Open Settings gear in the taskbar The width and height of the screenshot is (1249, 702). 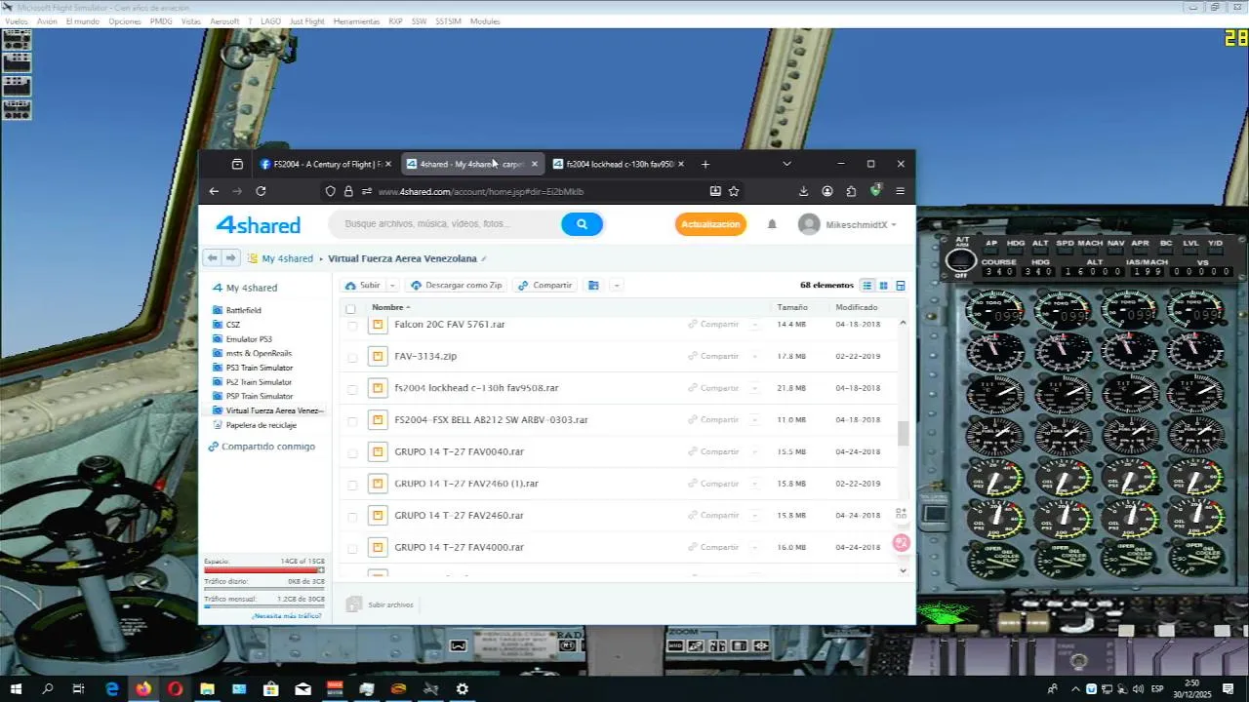click(463, 688)
